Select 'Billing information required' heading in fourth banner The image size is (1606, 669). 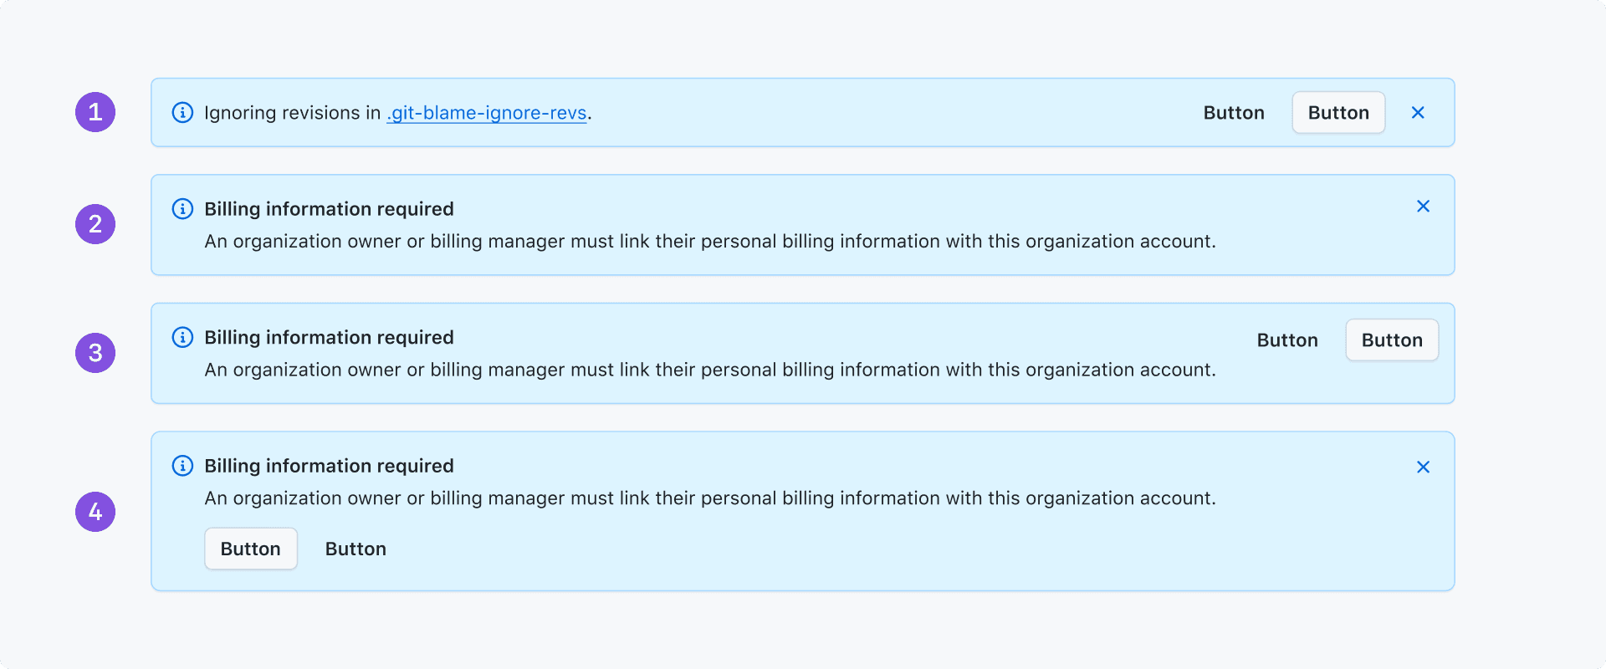(x=329, y=466)
